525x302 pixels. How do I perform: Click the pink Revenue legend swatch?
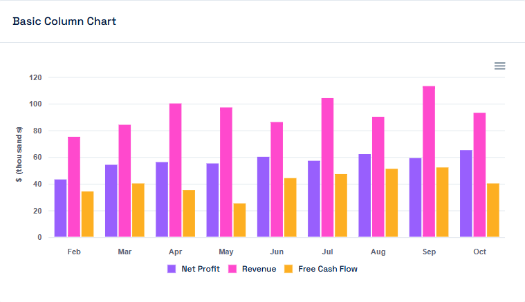click(232, 269)
